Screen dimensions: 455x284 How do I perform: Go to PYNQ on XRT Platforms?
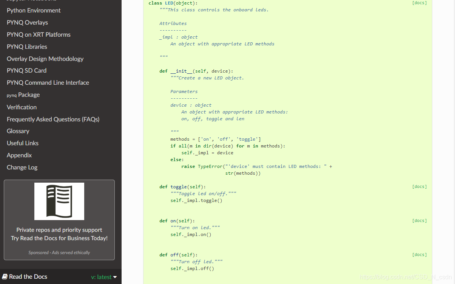[39, 34]
